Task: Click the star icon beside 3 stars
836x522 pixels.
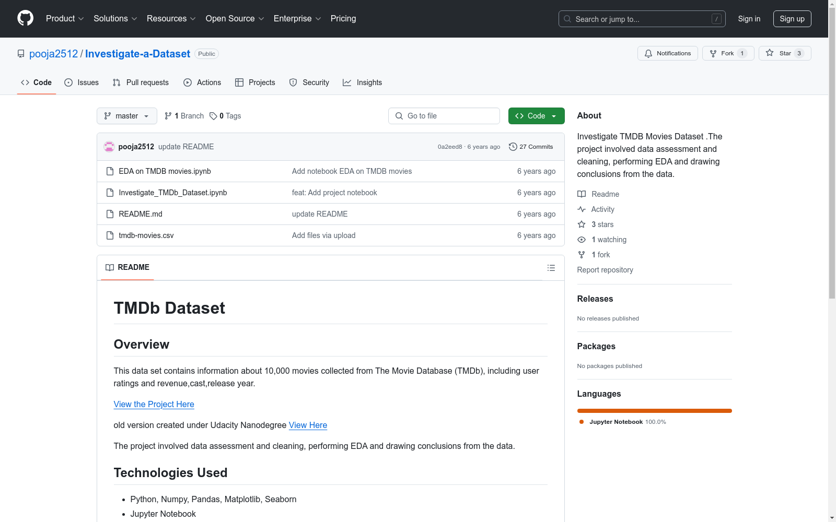Action: click(582, 224)
